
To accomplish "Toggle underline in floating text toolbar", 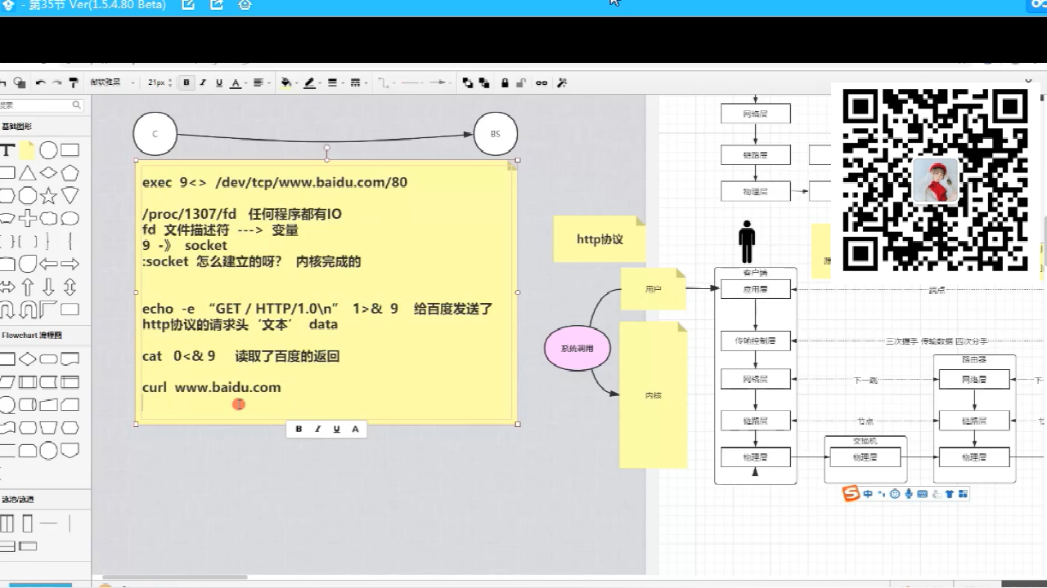I will [336, 429].
